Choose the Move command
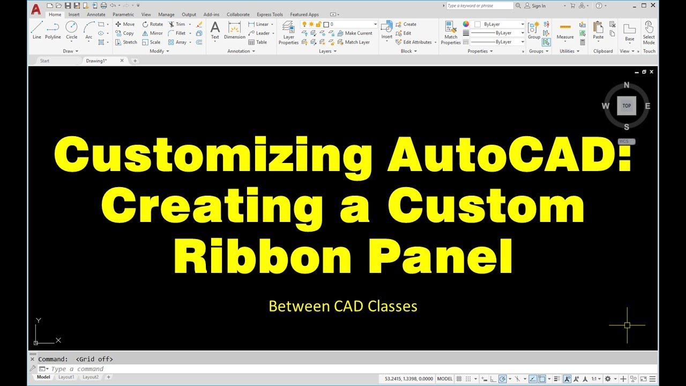Viewport: 686px width, 386px height. 125,24
